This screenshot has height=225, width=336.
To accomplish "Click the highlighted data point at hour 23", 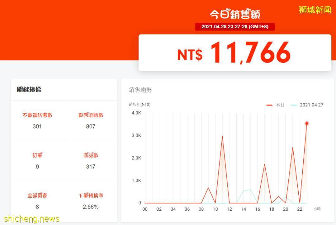I will (307, 123).
